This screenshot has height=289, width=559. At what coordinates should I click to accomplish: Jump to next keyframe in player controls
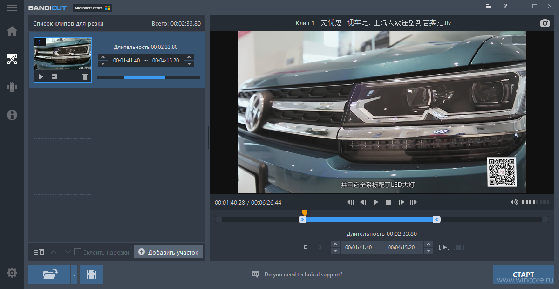[x=413, y=202]
